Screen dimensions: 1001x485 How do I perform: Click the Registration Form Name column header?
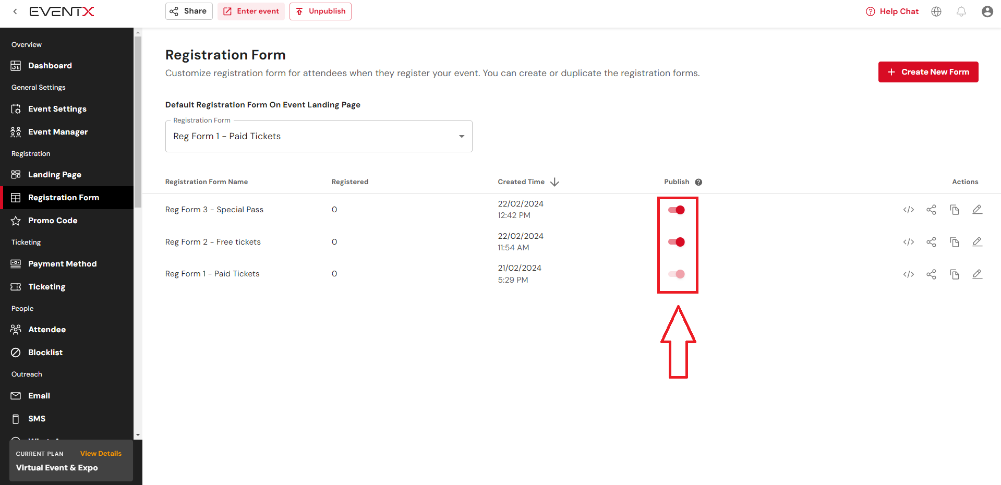[207, 182]
